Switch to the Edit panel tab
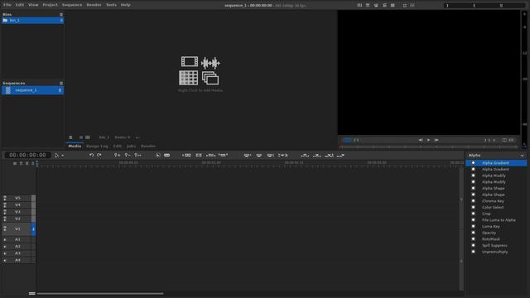This screenshot has width=530, height=298. pos(118,147)
